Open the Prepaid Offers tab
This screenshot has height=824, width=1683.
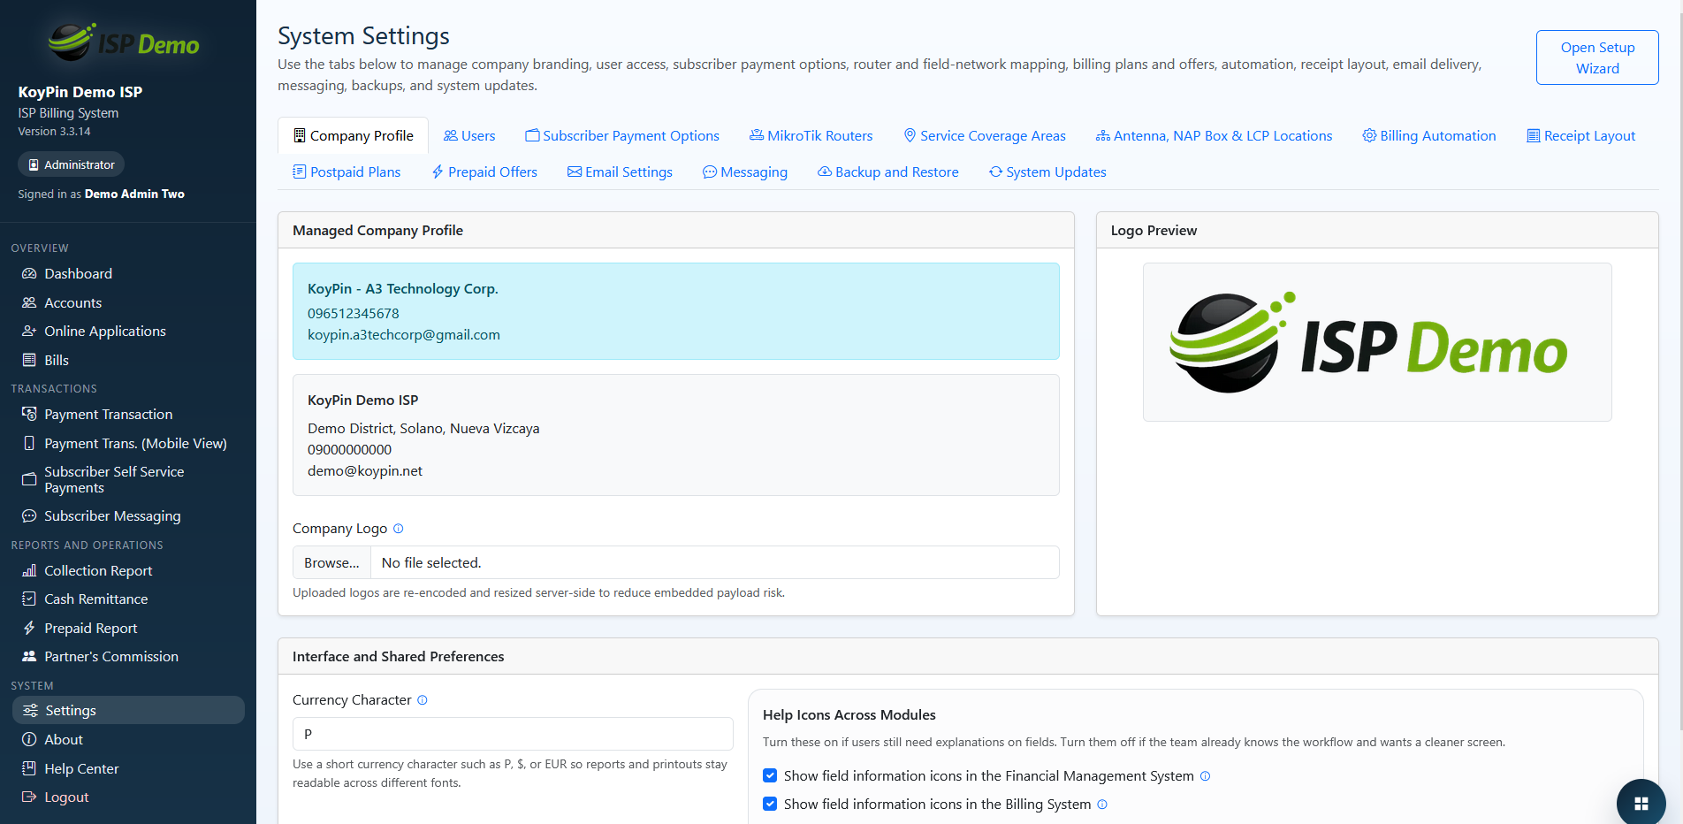(484, 172)
